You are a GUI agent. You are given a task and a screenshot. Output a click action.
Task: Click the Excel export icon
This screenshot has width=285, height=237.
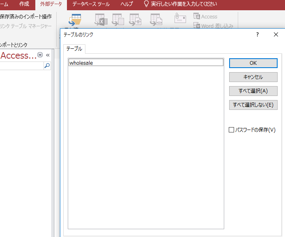point(101,20)
